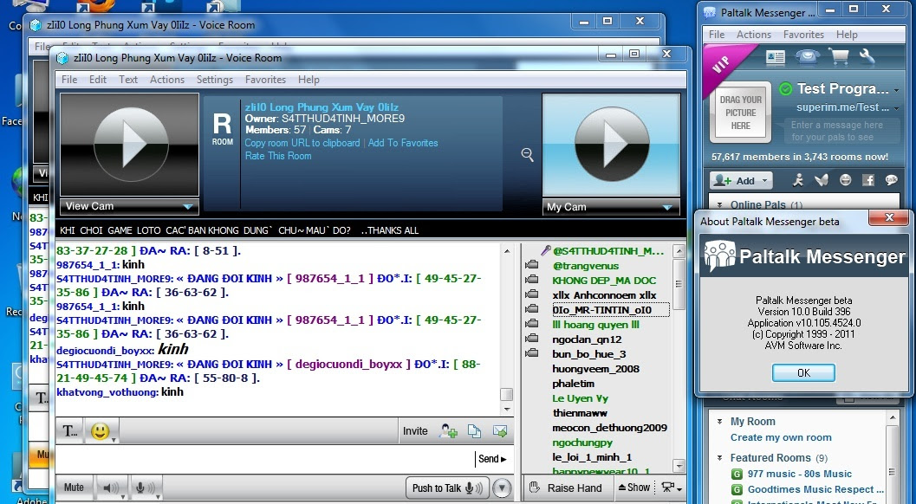Click the Drag Your Picture Here avatar box

pyautogui.click(x=740, y=113)
